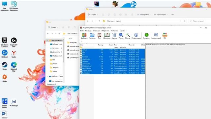Click the Комментарий (Comment) toolbar icon
The image size is (211, 119).
(156, 36)
